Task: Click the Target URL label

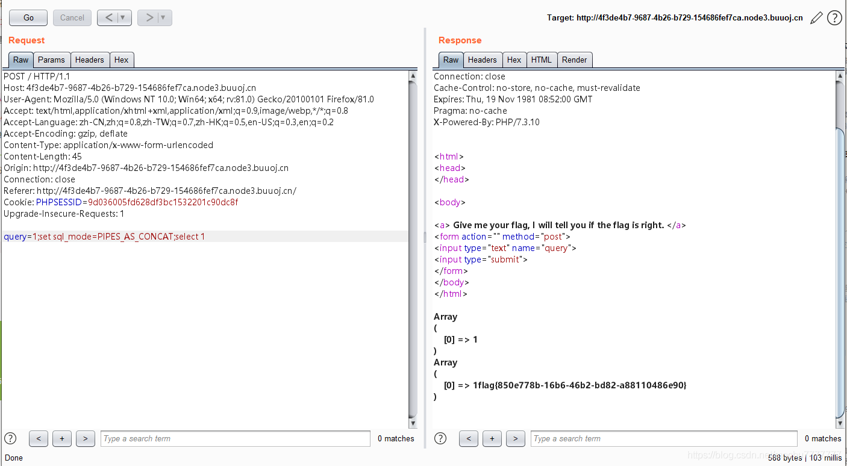Action: pos(675,18)
